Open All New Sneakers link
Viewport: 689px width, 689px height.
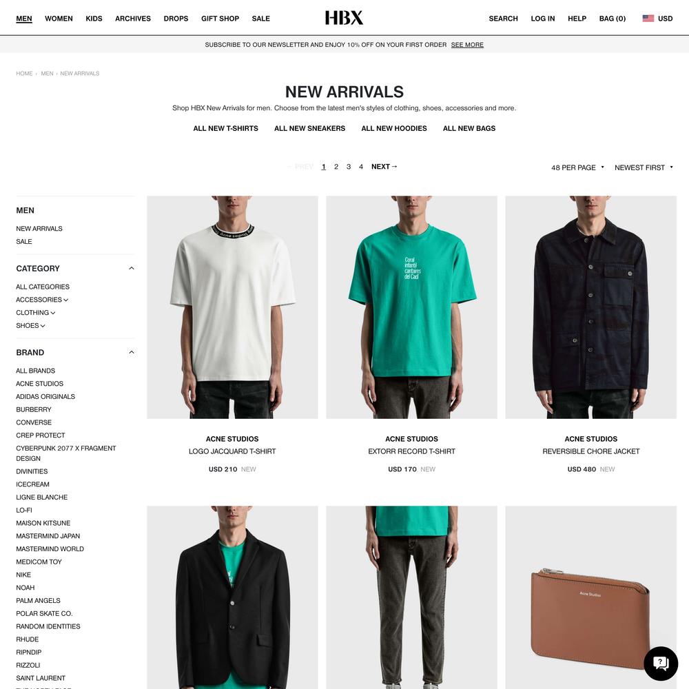310,128
